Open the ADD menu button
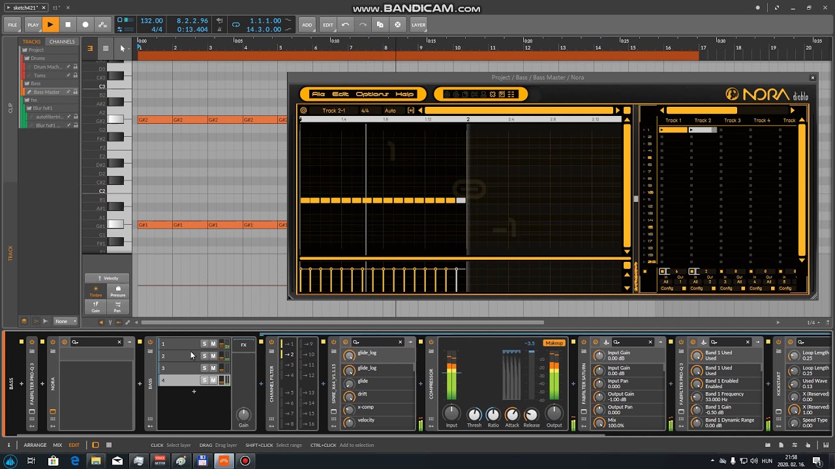The image size is (835, 469). pos(307,25)
